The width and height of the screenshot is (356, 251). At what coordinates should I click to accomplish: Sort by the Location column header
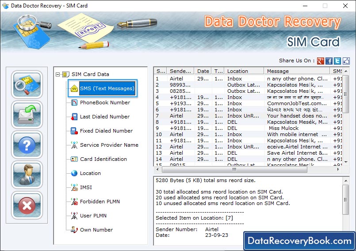(x=244, y=71)
